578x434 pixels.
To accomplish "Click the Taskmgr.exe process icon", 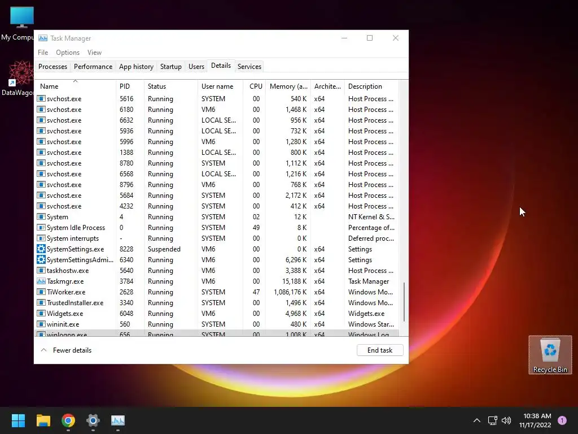I will point(41,281).
